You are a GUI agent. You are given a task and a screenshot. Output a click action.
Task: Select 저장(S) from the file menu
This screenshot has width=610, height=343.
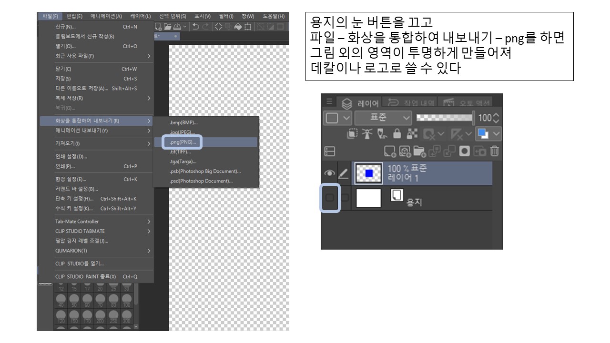click(96, 79)
